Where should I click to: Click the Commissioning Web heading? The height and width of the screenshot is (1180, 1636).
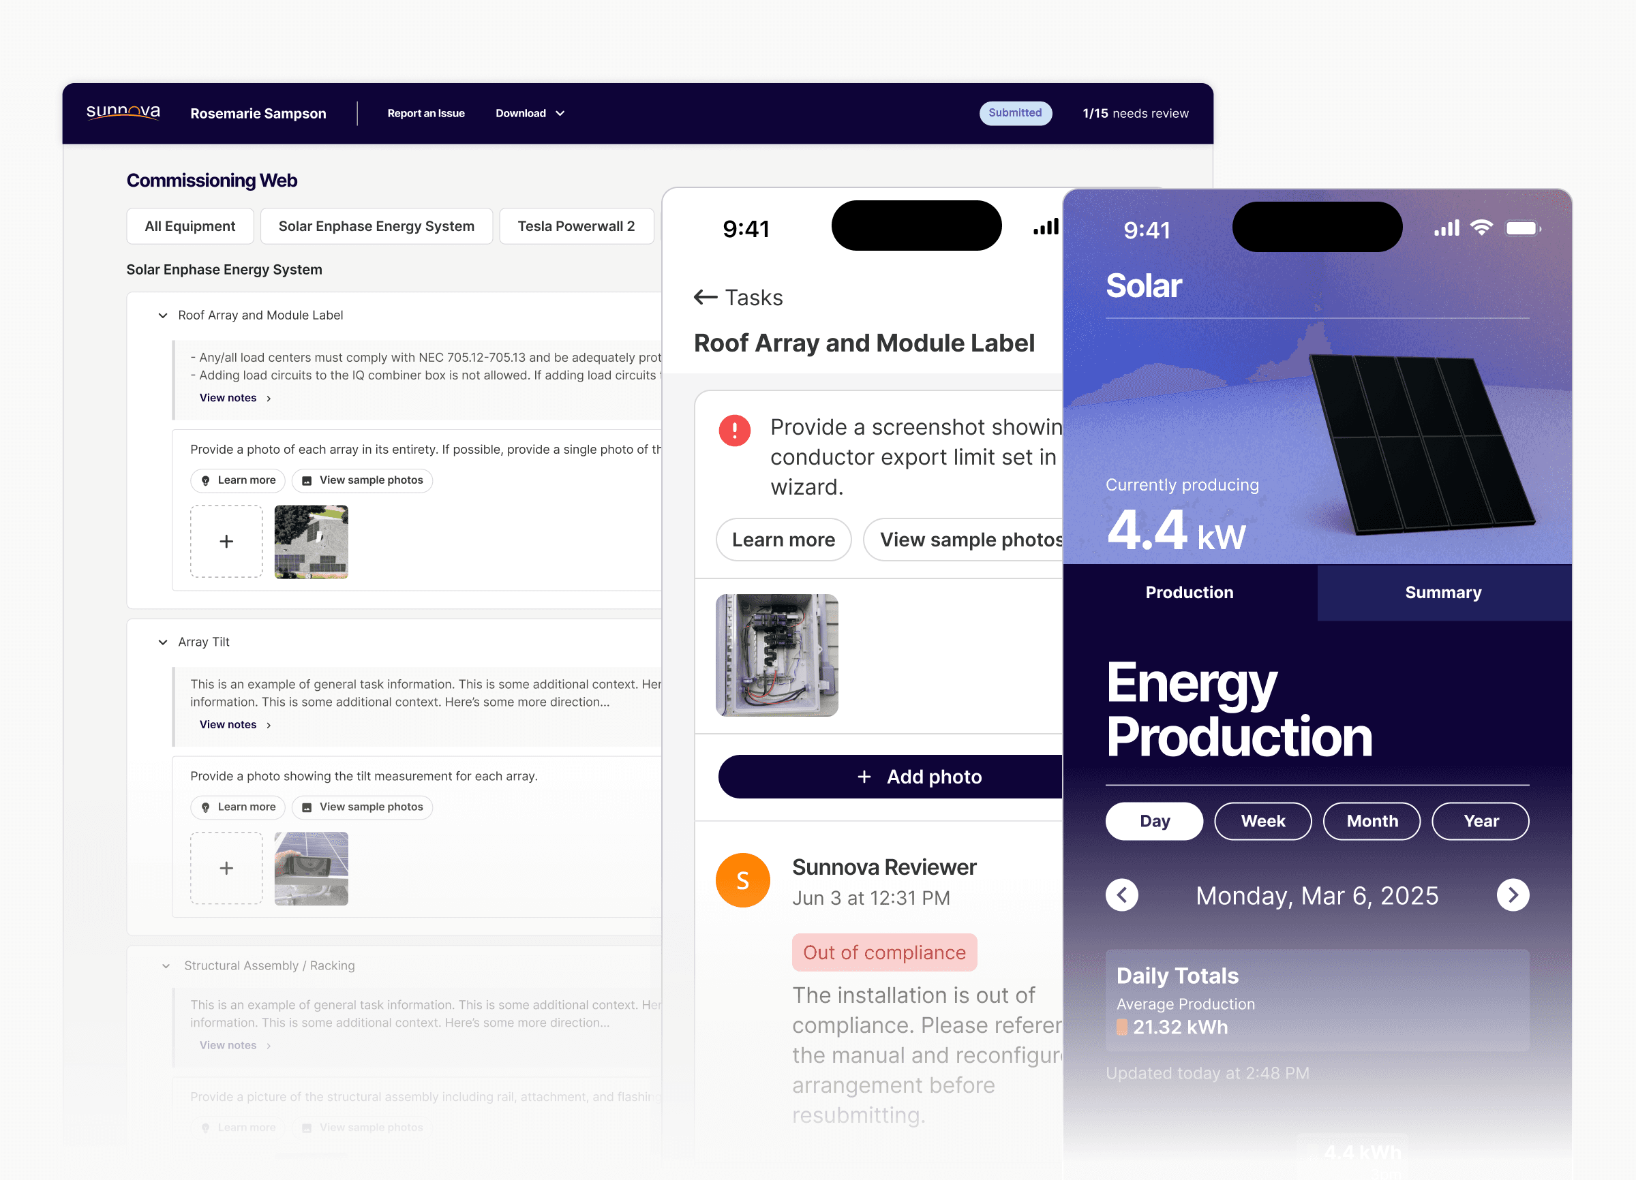[x=212, y=181]
